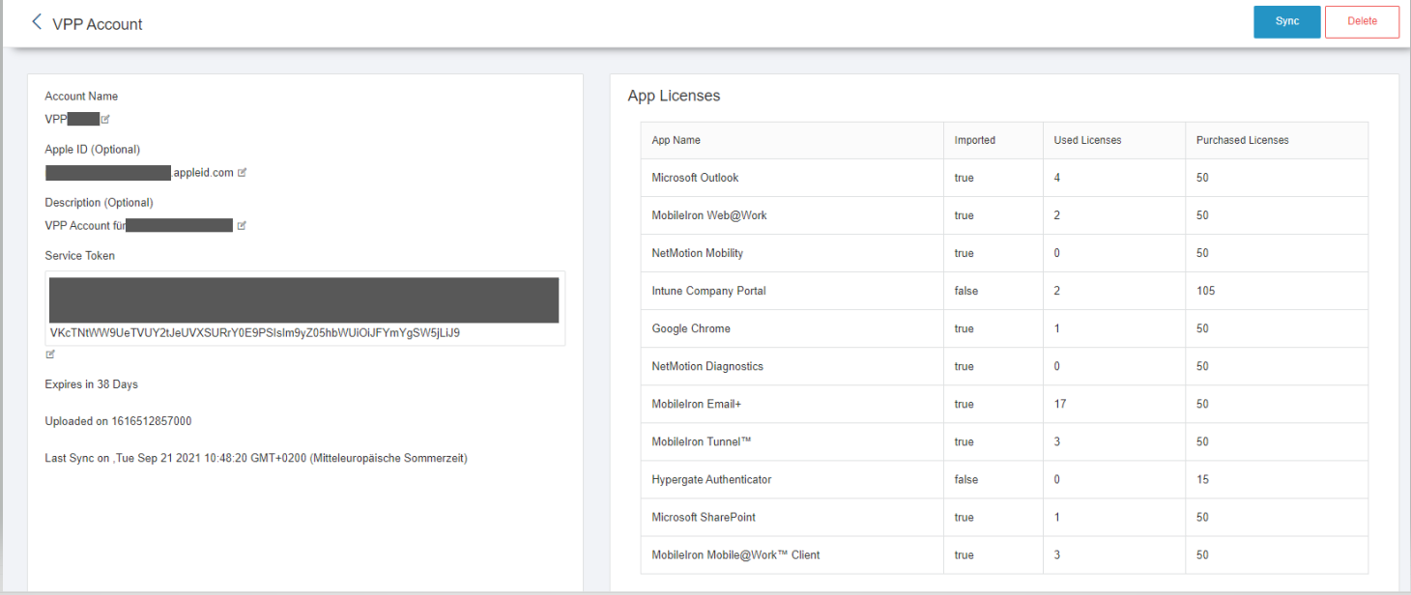Edit the Service Token icon below the box
This screenshot has height=595, width=1411.
[50, 354]
